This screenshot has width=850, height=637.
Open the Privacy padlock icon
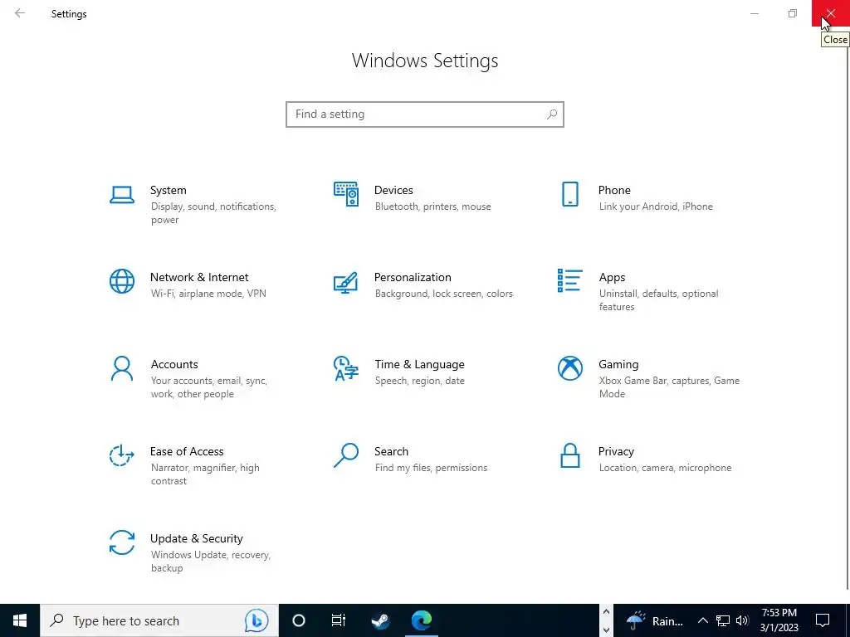pos(569,455)
